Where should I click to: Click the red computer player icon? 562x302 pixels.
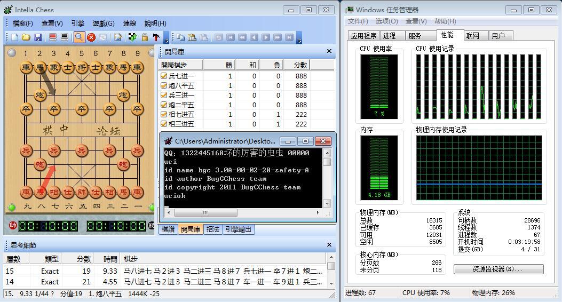[x=53, y=37]
